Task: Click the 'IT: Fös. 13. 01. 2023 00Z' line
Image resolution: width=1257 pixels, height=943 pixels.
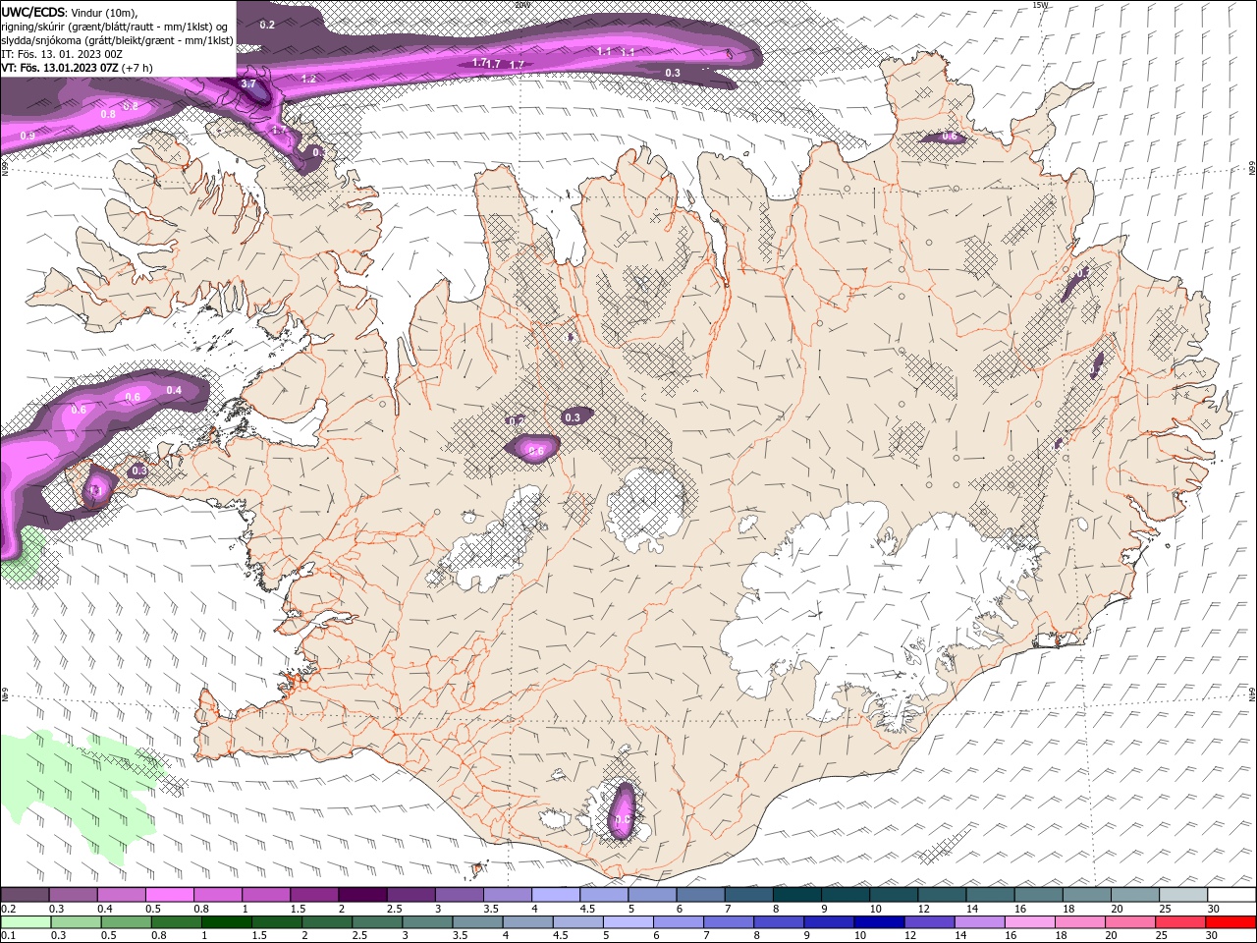Action: pos(61,54)
